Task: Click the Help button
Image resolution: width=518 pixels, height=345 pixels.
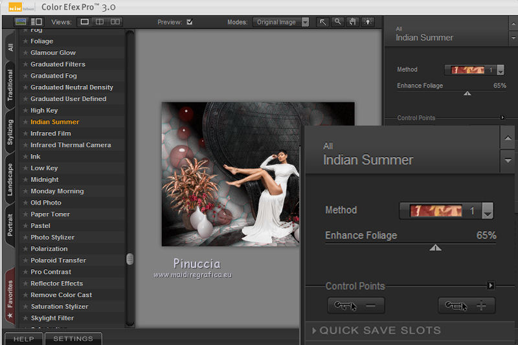Action: coord(23,339)
